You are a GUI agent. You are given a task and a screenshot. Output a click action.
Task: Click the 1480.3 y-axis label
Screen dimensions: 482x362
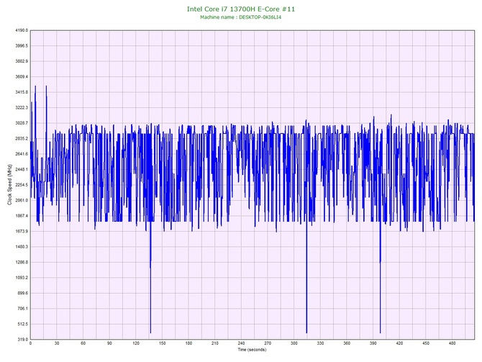pyautogui.click(x=22, y=247)
